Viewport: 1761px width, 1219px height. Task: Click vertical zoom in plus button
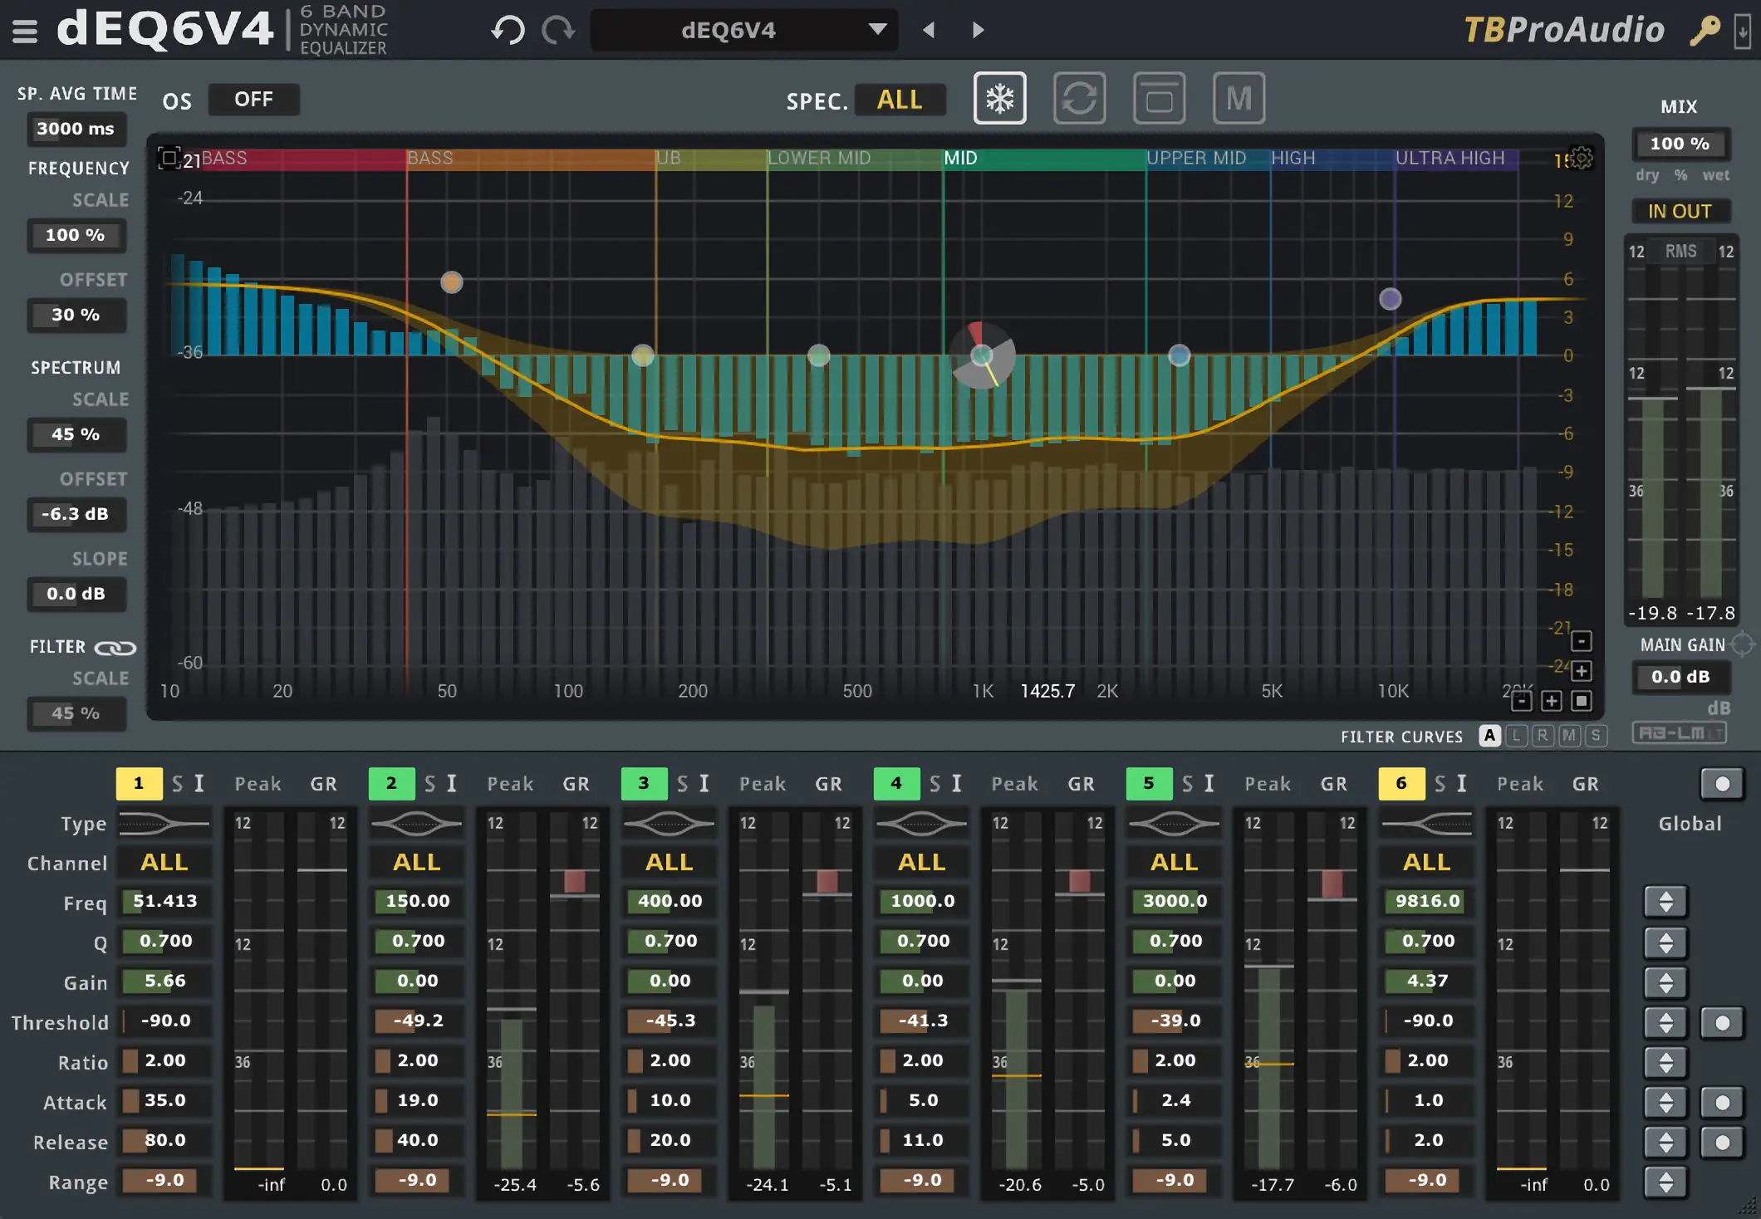(x=1582, y=671)
